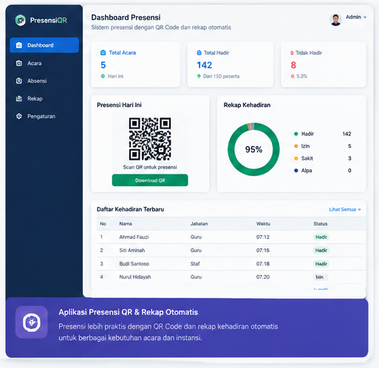Click the Rekap bar chart icon
This screenshot has height=368, width=379.
pos(19,99)
